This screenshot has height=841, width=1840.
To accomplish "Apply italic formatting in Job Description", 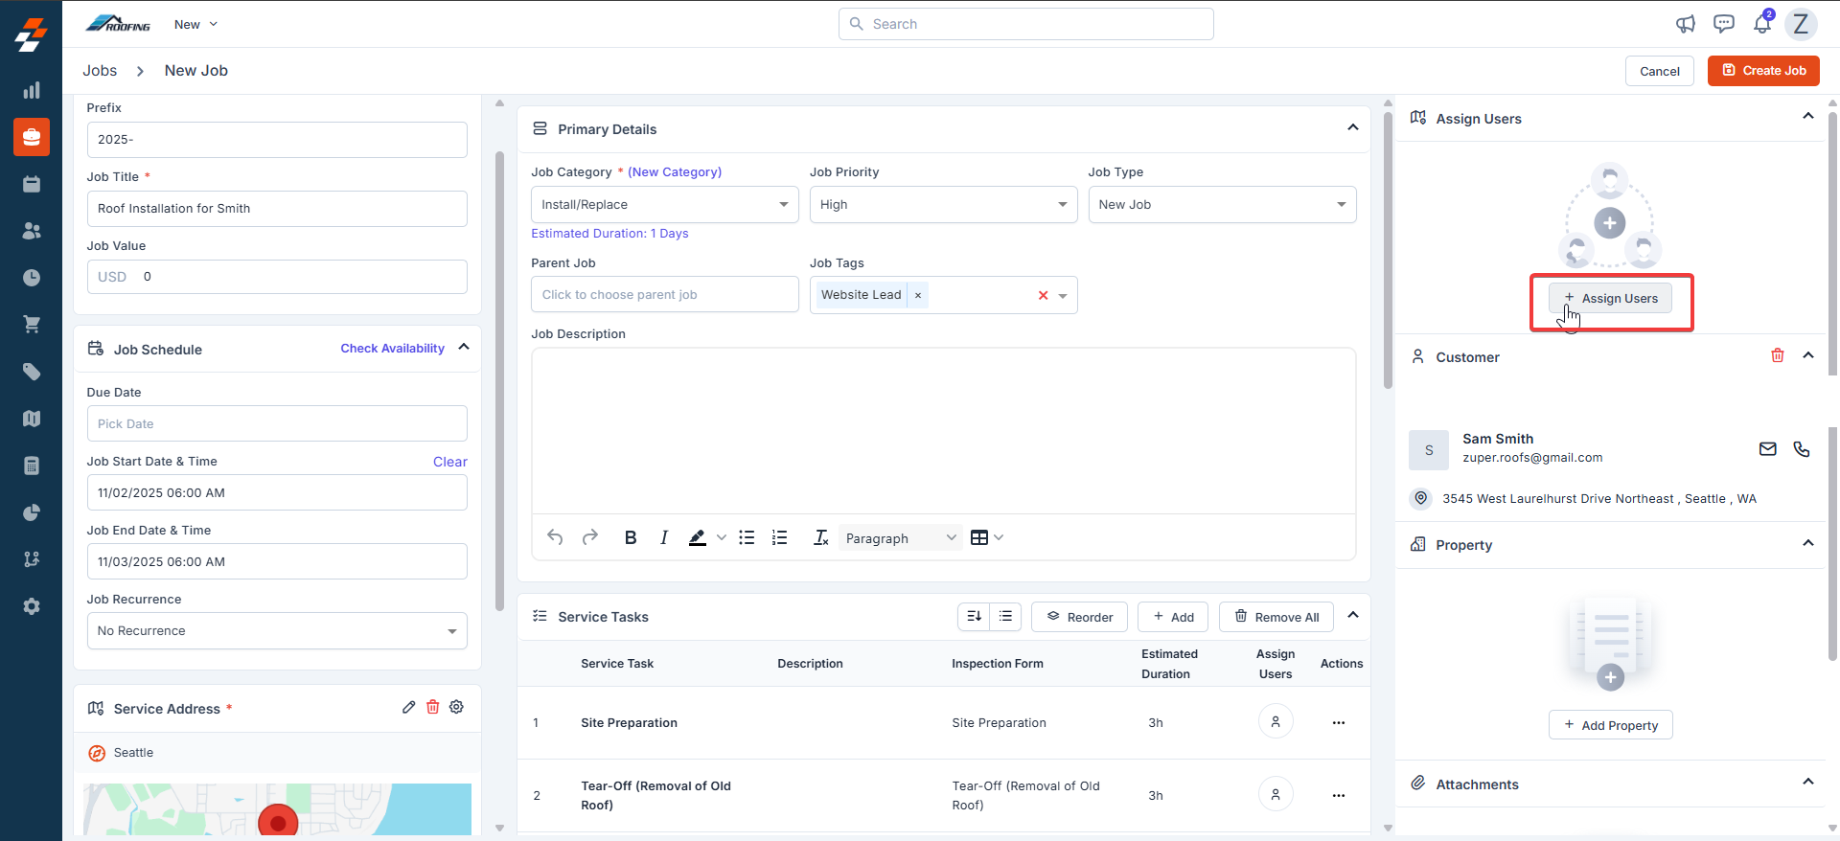I will click(664, 537).
